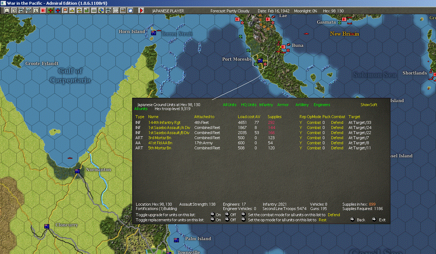Filter list by Infantry
The image size is (436, 254).
click(266, 105)
